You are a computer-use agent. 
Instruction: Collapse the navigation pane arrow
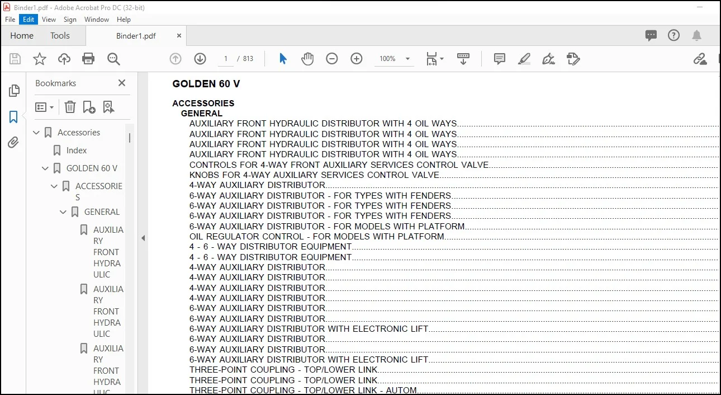[143, 238]
